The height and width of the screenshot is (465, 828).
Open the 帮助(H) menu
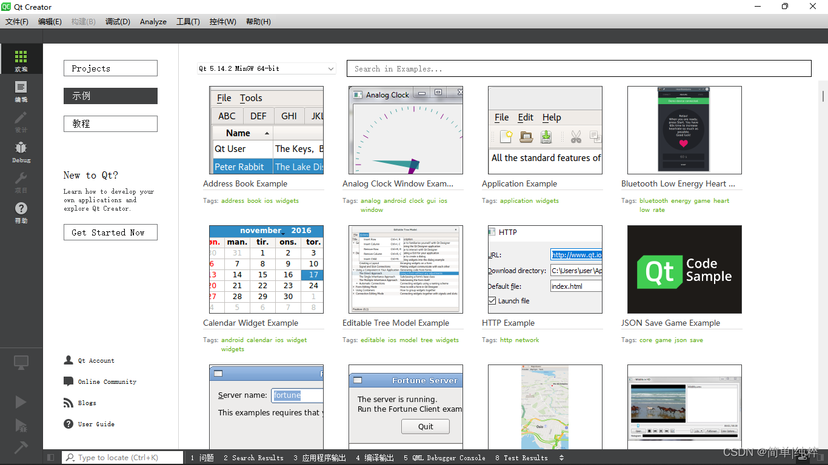point(258,21)
